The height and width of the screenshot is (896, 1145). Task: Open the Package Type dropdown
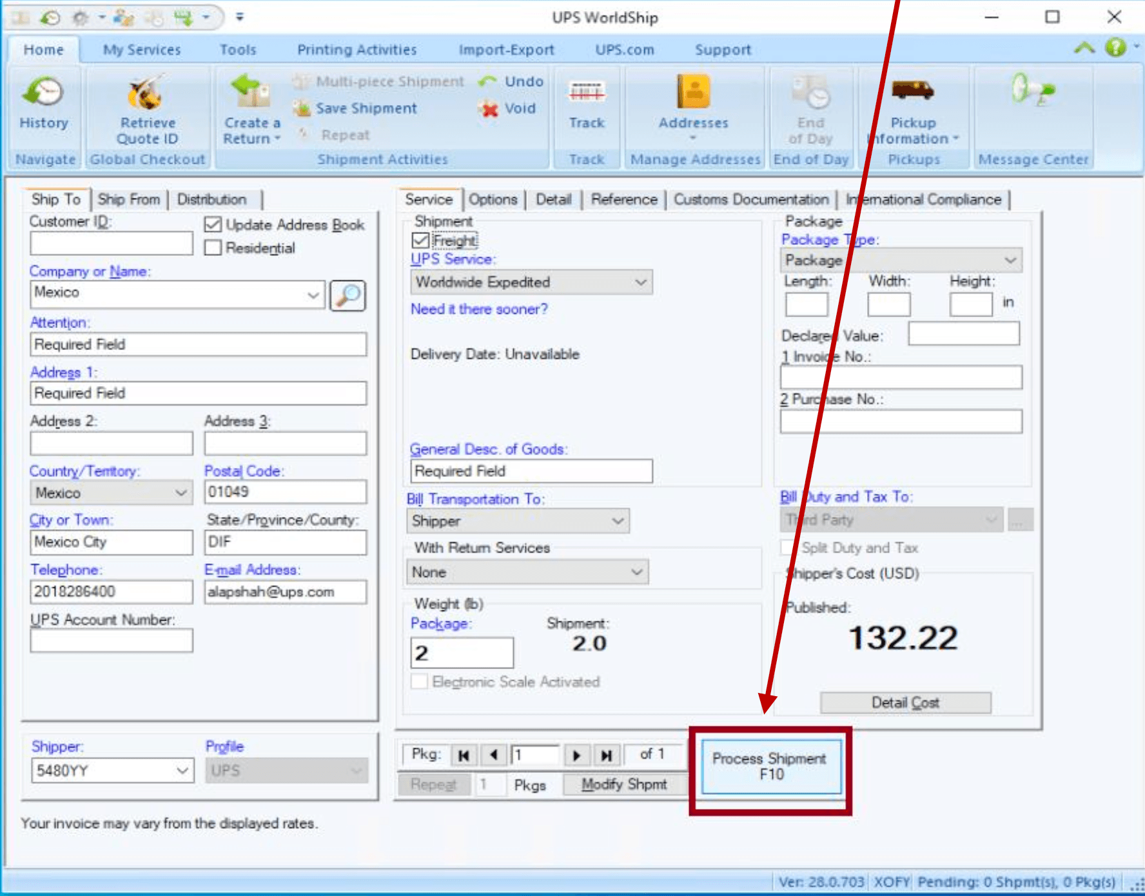(x=1010, y=260)
